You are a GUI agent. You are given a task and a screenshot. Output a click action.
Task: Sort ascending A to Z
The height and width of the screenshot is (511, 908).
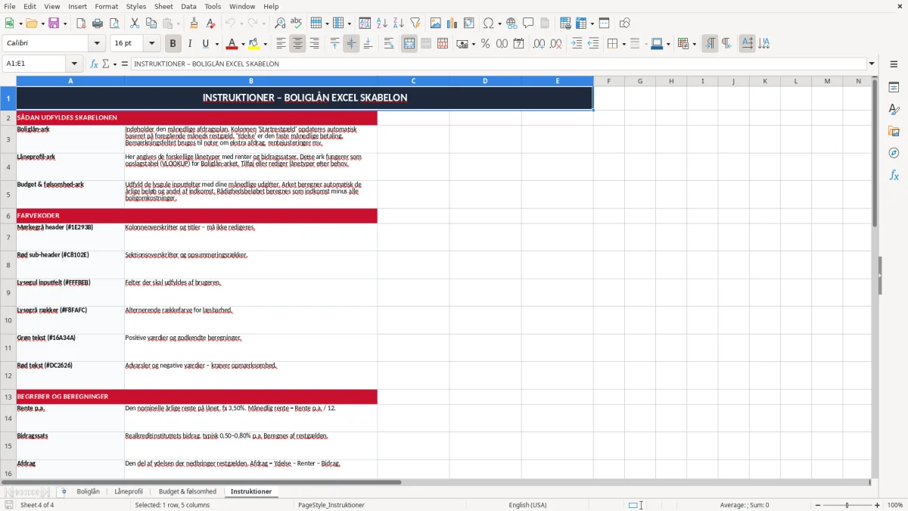[x=381, y=23]
